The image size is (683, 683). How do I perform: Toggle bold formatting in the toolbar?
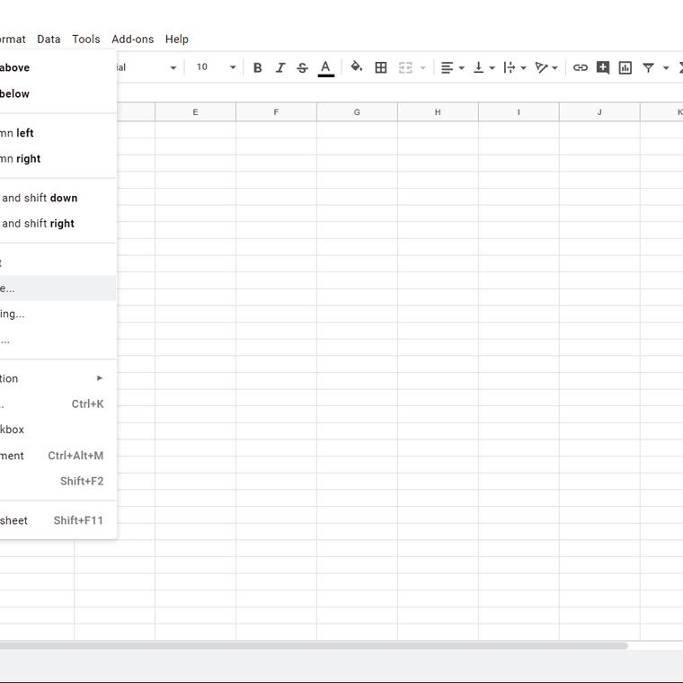[257, 67]
